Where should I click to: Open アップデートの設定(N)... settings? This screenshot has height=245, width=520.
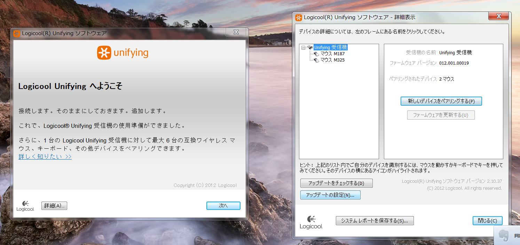pos(330,195)
